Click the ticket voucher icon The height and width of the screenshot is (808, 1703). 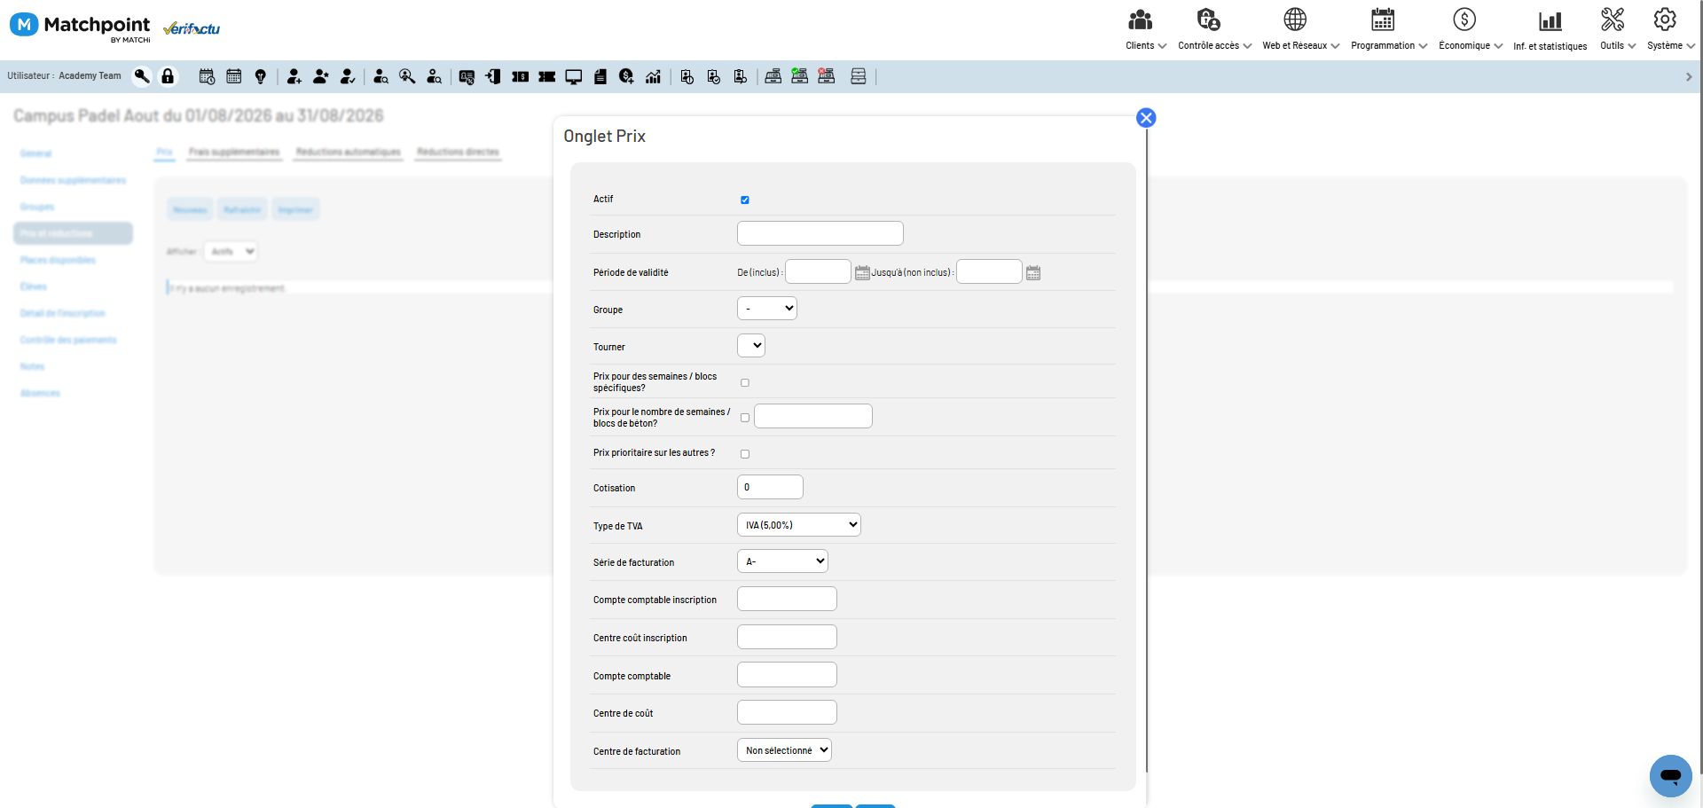547,77
